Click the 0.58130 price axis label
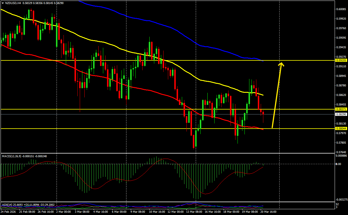Viewport: 348px width, 215px height. pos(341,124)
